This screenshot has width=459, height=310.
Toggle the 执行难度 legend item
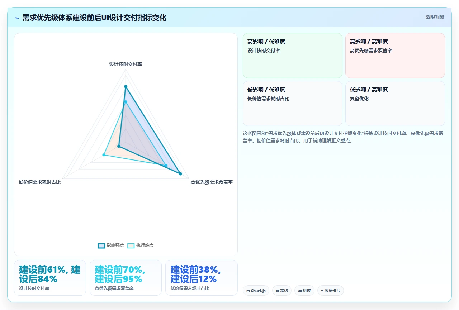pyautogui.click(x=140, y=245)
